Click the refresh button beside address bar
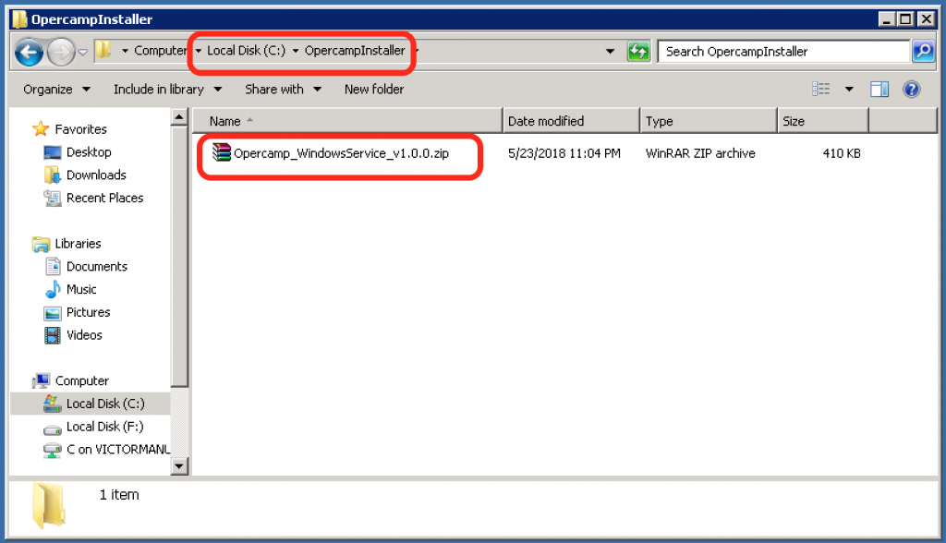Image resolution: width=946 pixels, height=543 pixels. 638,52
